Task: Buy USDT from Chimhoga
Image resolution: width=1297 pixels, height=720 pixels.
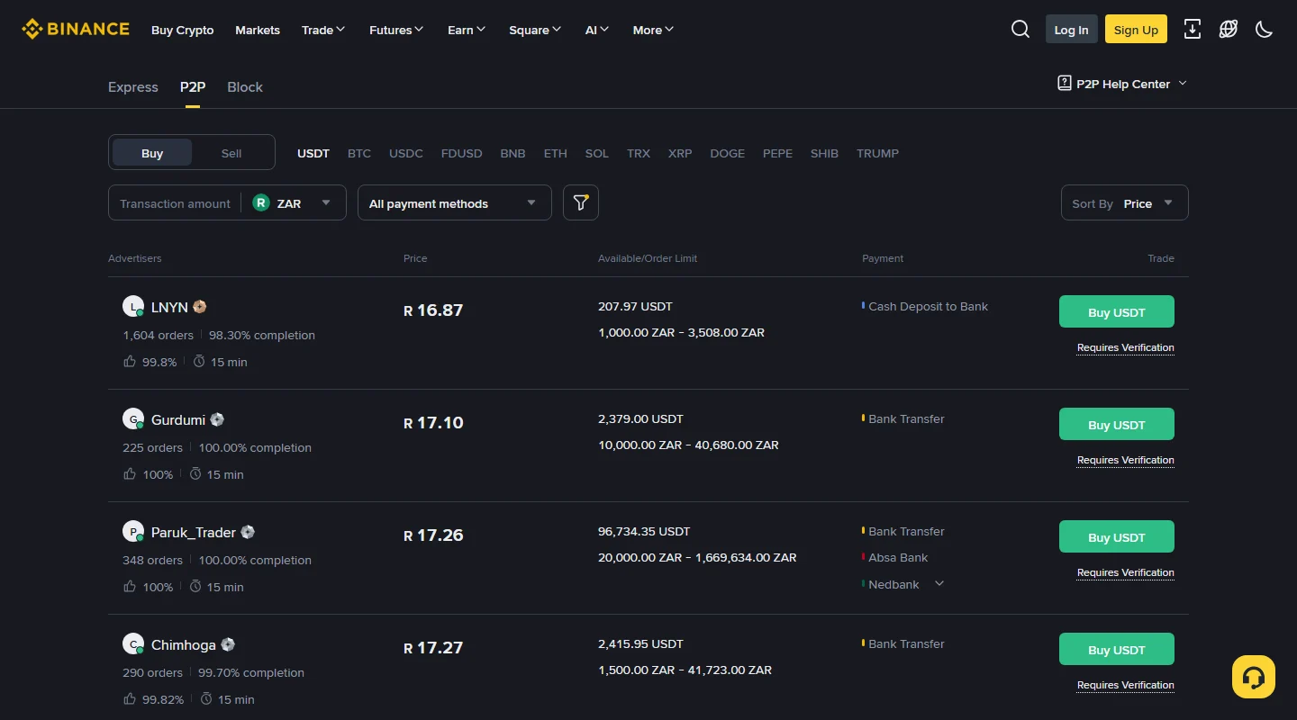Action: click(x=1117, y=649)
